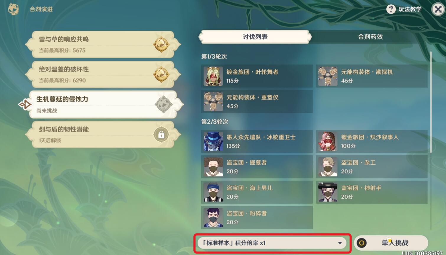446x255 pixels.
Task: Click the enemy list vertical scrollbar
Action: point(431,102)
